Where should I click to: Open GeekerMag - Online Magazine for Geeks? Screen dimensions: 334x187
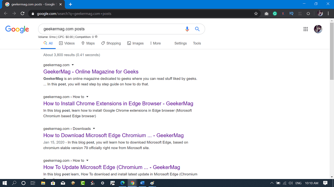point(91,72)
